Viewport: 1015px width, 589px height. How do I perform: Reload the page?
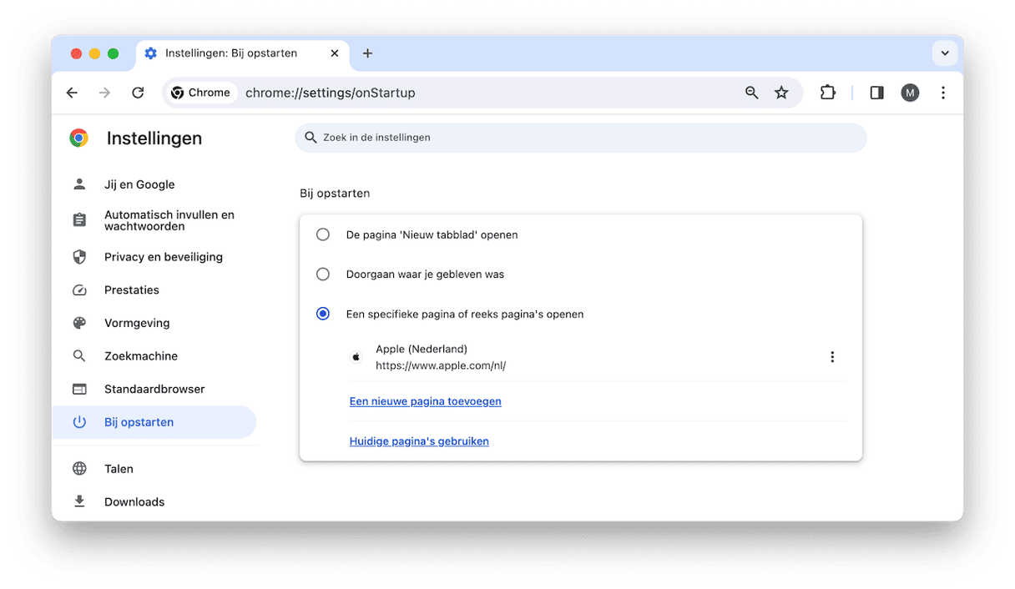pyautogui.click(x=138, y=93)
